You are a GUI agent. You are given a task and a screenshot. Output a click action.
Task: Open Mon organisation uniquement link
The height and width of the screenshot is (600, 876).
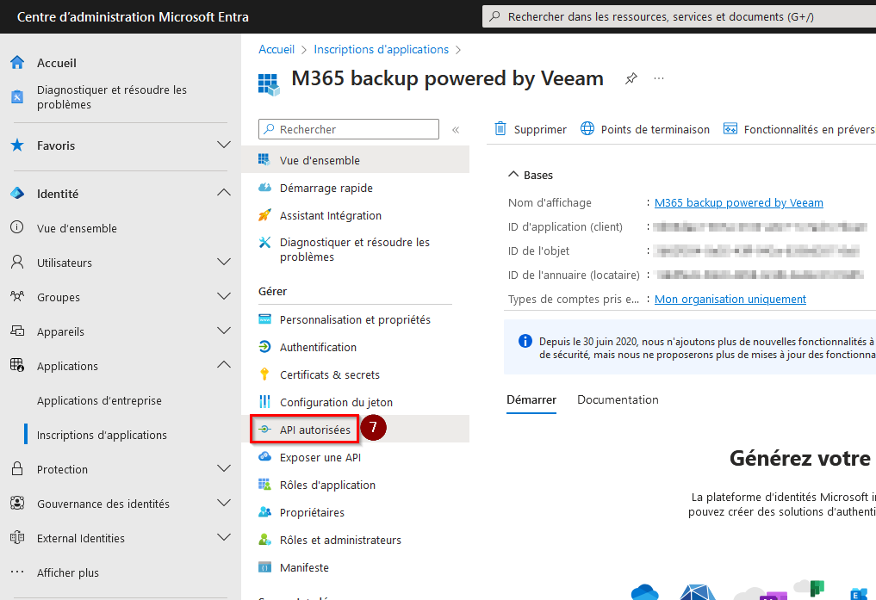[730, 300]
